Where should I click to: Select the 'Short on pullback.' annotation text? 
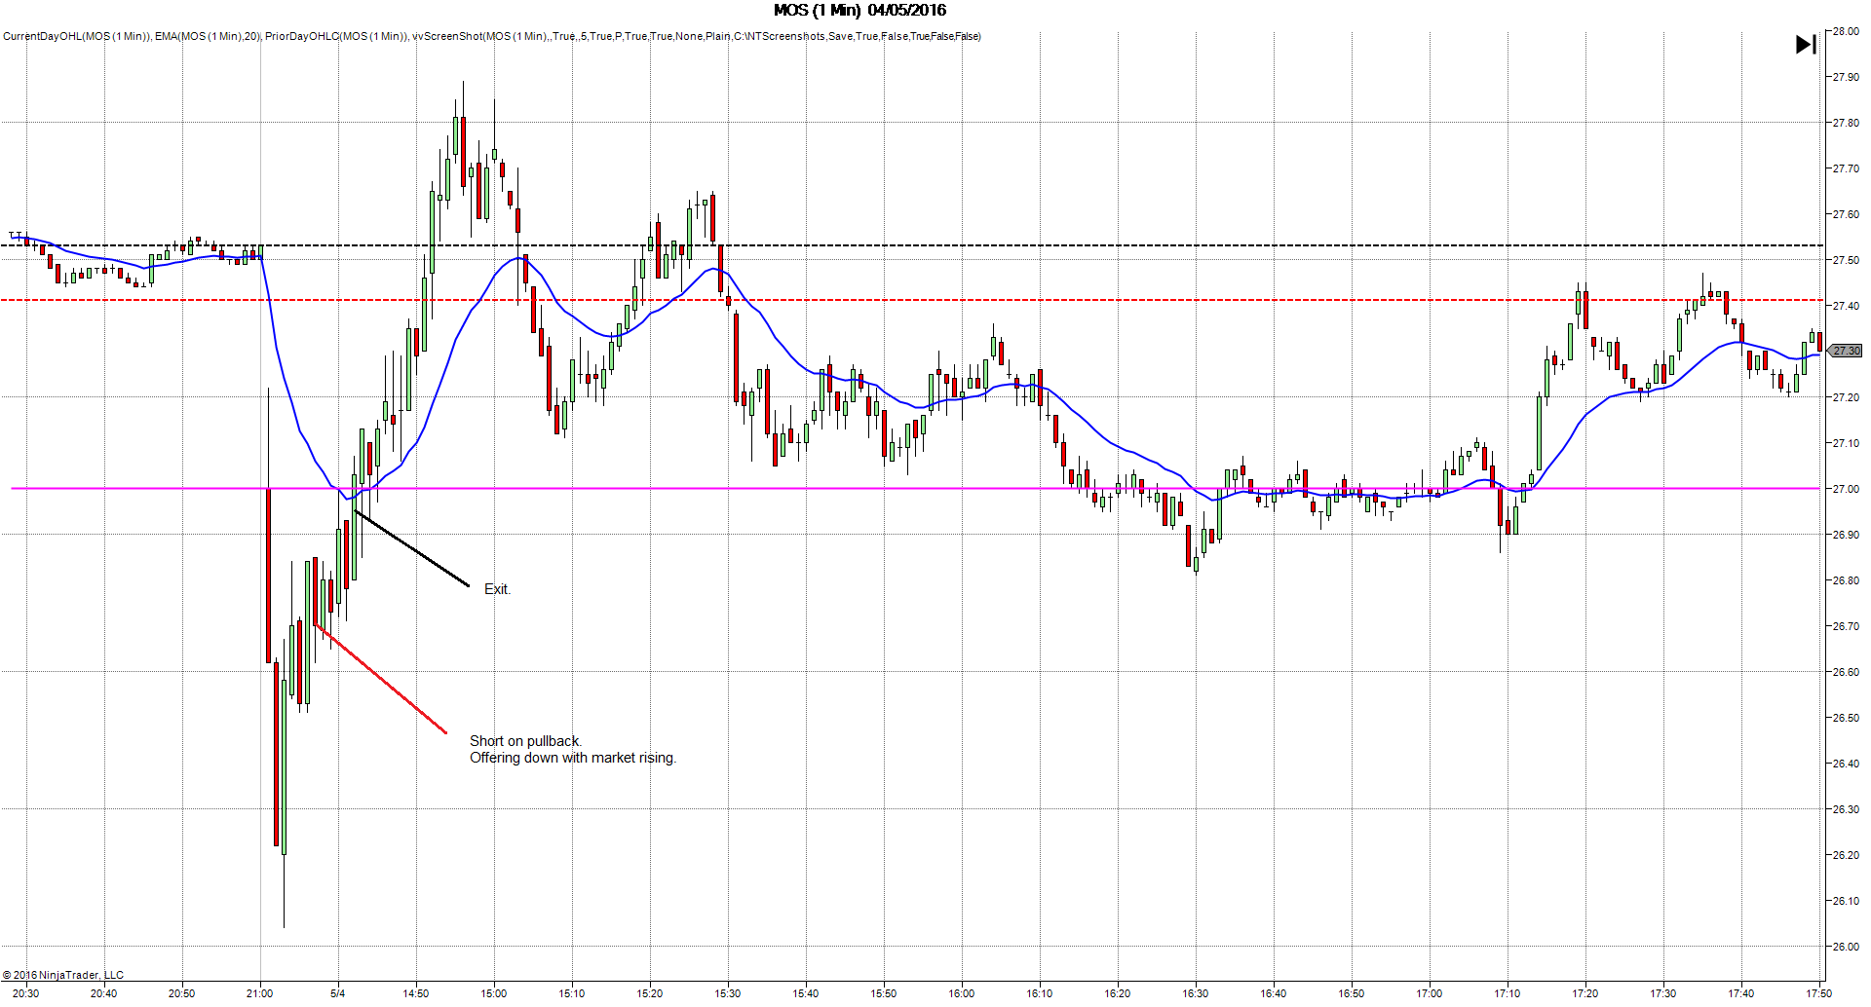[x=525, y=741]
